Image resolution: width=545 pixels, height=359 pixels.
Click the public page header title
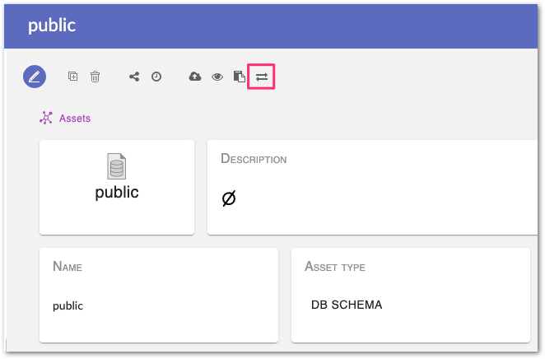coord(52,26)
